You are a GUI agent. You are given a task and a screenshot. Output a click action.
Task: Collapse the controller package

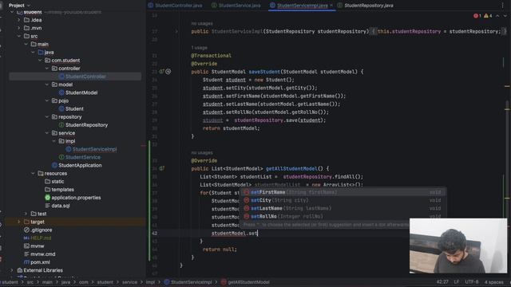47,69
